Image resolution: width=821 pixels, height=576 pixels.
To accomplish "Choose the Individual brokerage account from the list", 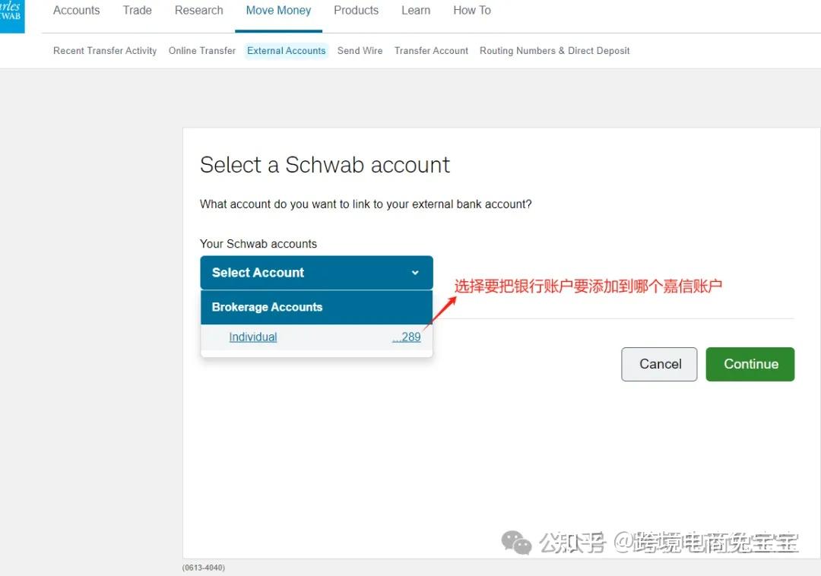I will (252, 337).
